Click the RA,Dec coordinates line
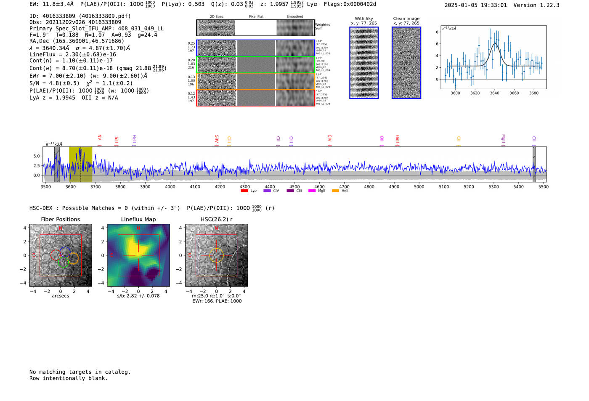Screen dimensions: 589x401 (x=77, y=41)
